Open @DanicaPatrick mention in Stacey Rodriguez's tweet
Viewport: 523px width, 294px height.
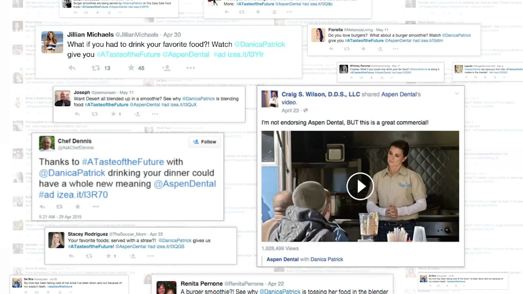175,241
